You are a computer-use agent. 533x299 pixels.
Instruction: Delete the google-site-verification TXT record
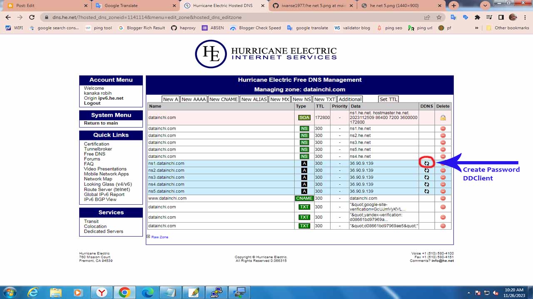pyautogui.click(x=443, y=207)
